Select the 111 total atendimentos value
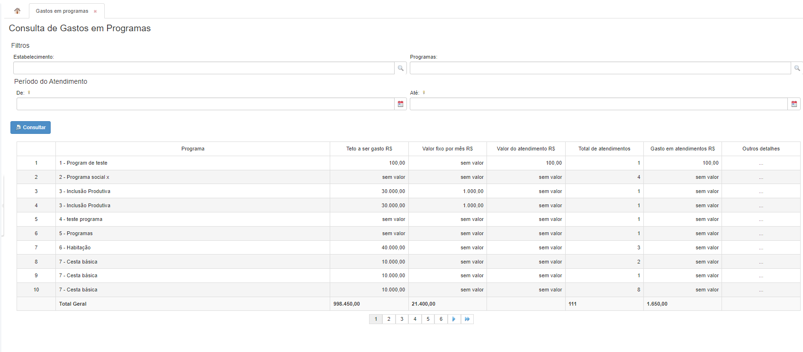The width and height of the screenshot is (803, 352). (x=572, y=304)
